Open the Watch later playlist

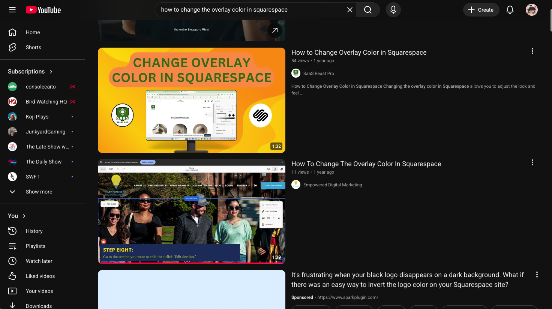click(x=39, y=261)
